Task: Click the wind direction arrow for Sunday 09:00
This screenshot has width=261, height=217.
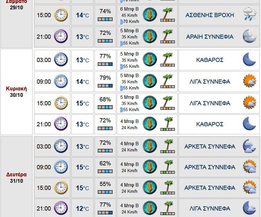Action: [x=150, y=81]
